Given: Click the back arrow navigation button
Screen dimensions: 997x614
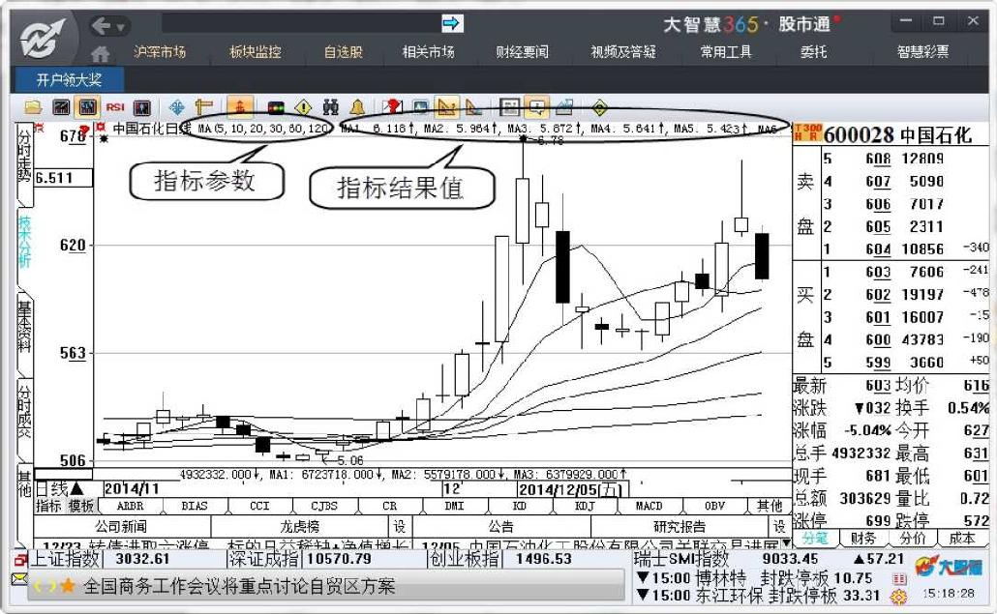Looking at the screenshot, I should point(101,26).
